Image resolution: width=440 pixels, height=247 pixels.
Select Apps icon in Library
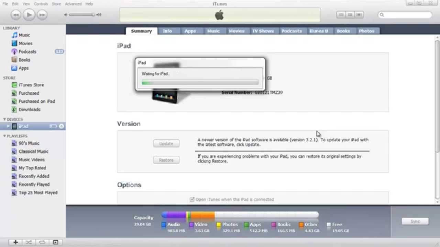pos(14,68)
